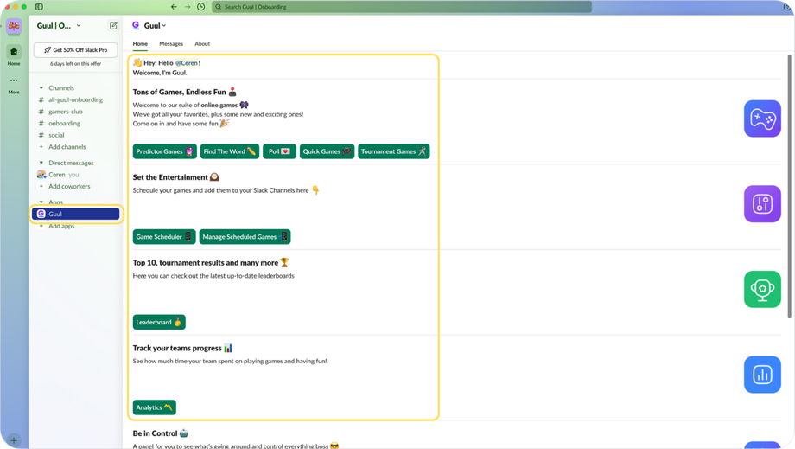Image resolution: width=795 pixels, height=449 pixels.
Task: Click 'Set the Entertainment' heading
Action: click(170, 177)
